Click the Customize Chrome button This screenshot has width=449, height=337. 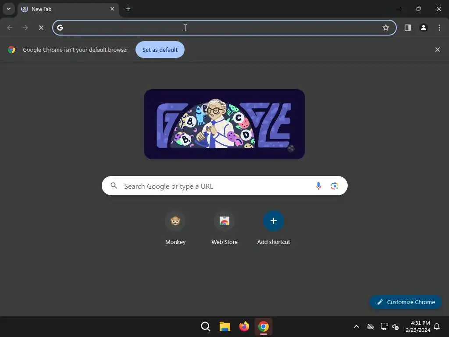406,302
